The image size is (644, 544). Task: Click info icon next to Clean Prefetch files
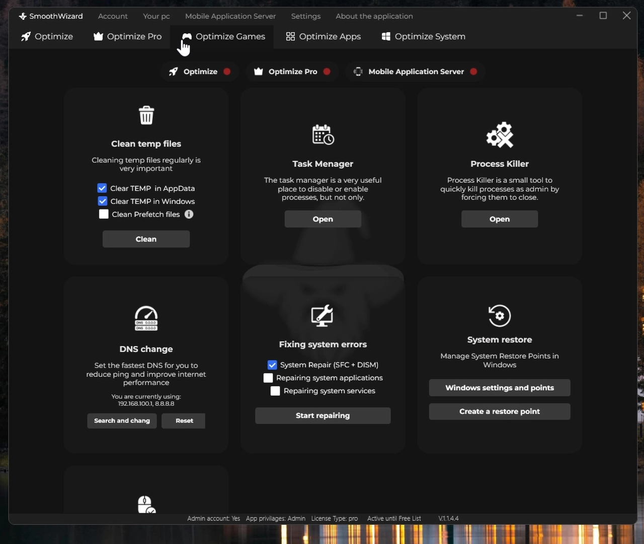[189, 214]
